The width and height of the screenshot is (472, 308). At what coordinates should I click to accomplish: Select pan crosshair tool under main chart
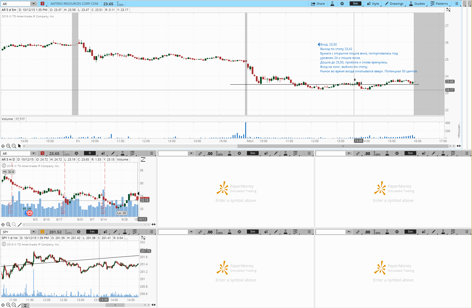tap(3, 146)
